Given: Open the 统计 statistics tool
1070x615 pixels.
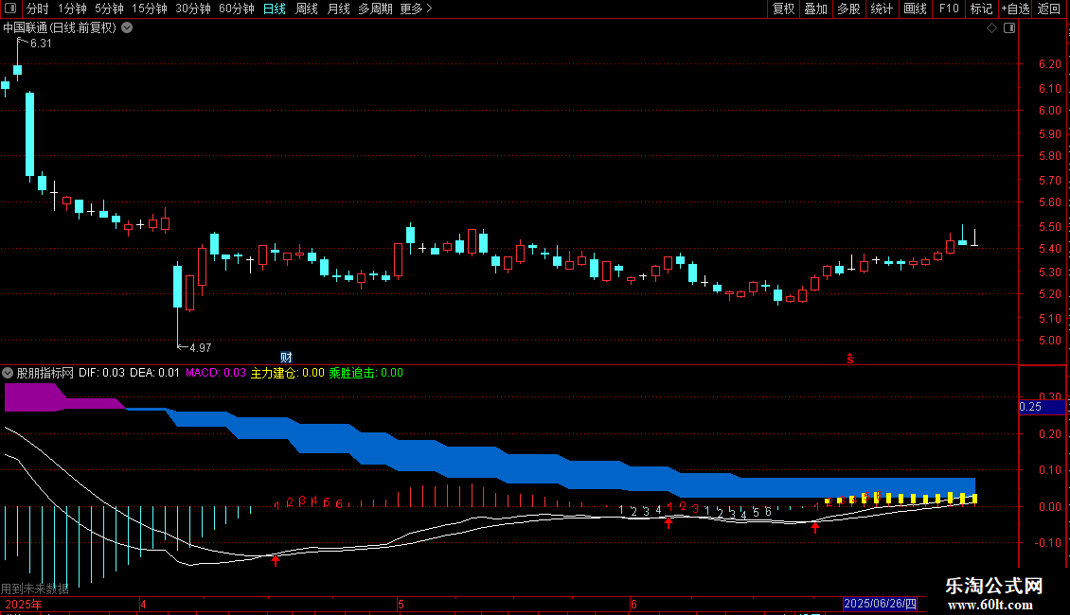Looking at the screenshot, I should (x=881, y=9).
